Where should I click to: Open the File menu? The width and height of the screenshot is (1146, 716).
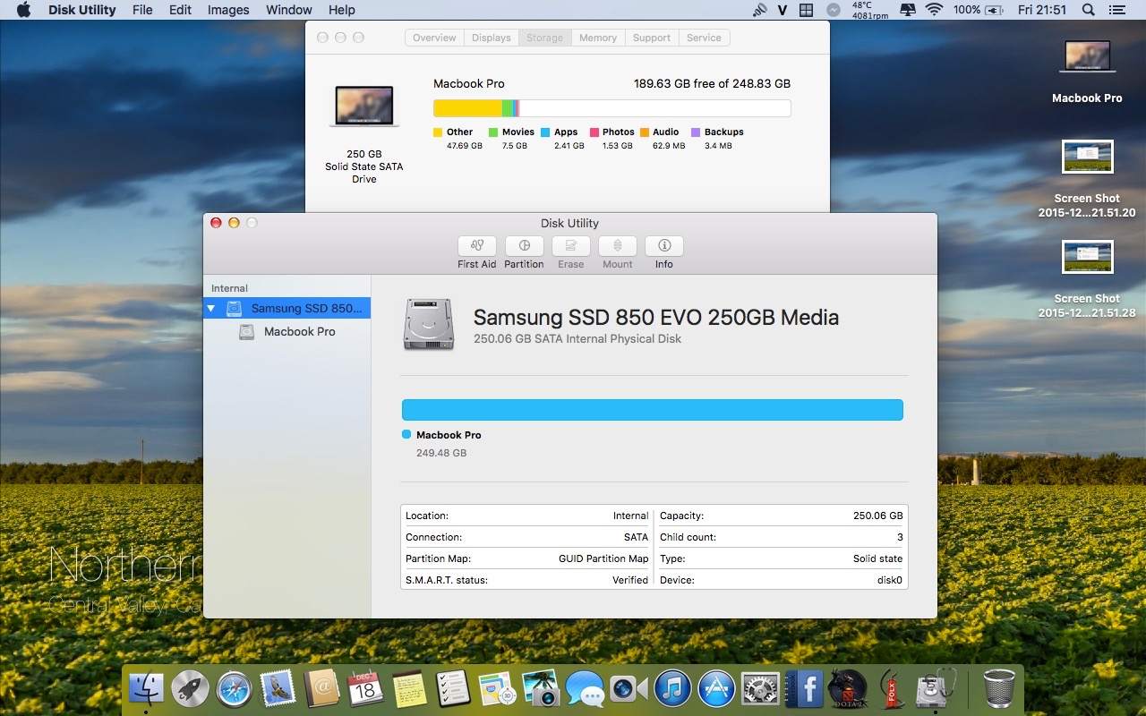142,10
